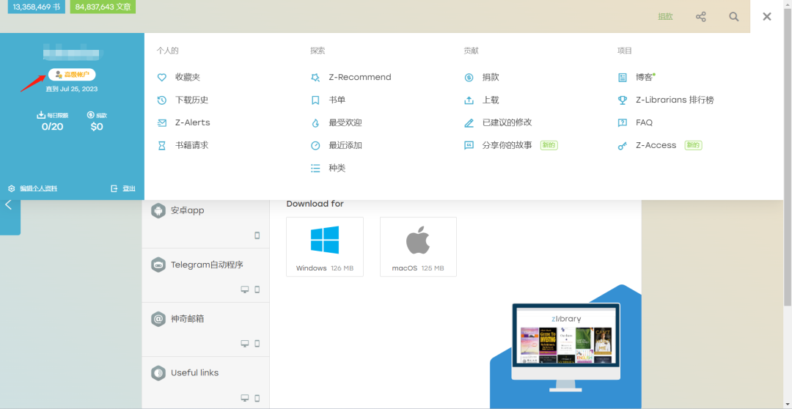Select the Useful links sidebar tab
This screenshot has width=792, height=409.
pos(205,383)
